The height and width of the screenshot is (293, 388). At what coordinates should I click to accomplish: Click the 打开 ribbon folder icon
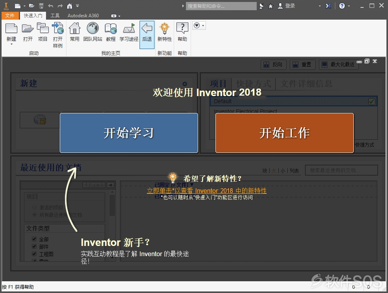[28, 29]
